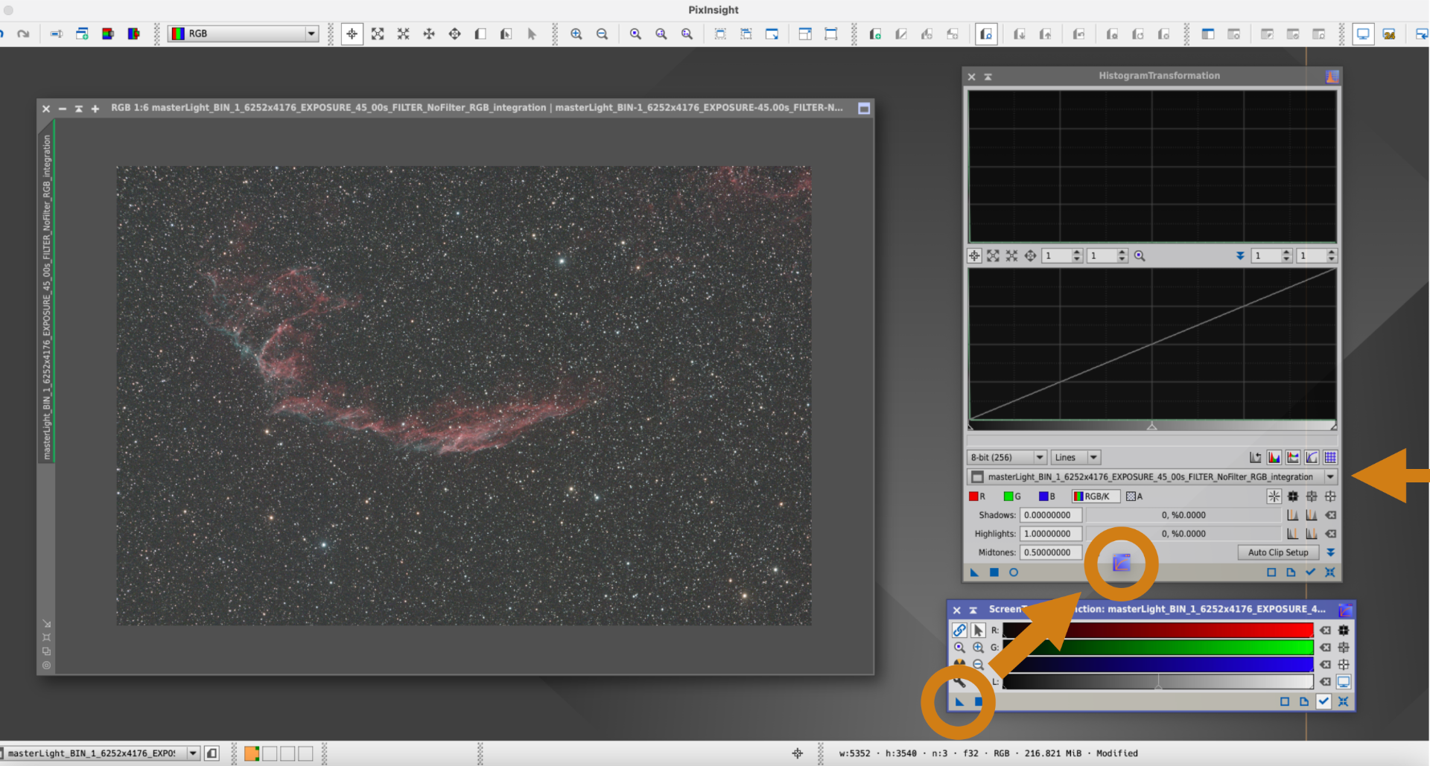Toggle show MTF curve icon in HistogramTransformation
Viewport: 1430px width, 766px height.
point(1312,457)
